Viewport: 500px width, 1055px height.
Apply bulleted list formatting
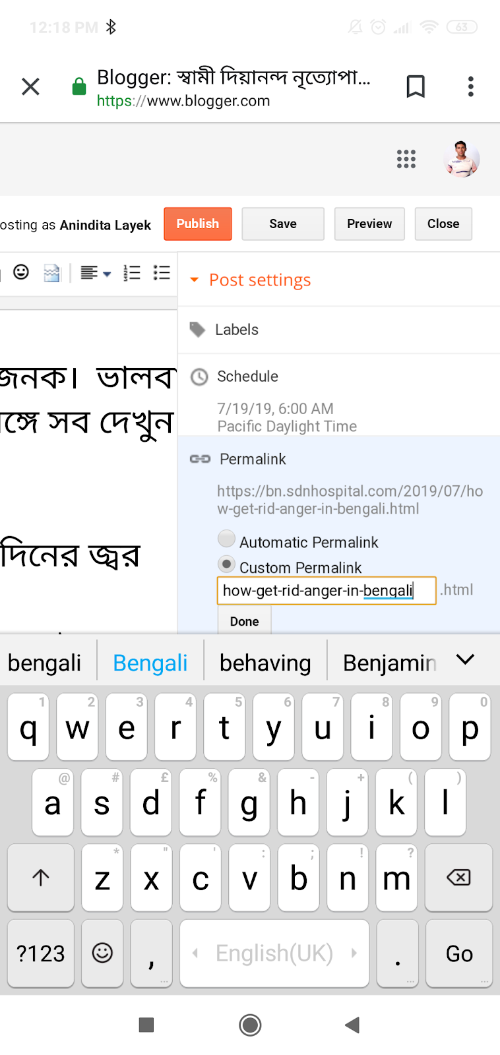[162, 273]
